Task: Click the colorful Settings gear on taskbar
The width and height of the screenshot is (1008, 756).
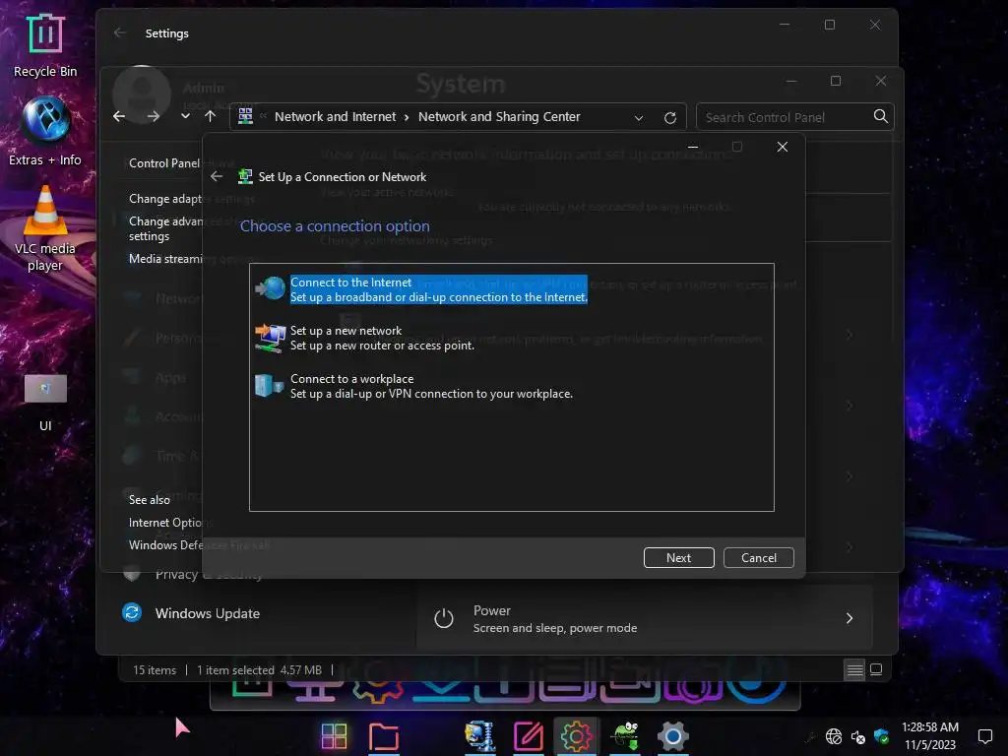Action: [x=576, y=736]
